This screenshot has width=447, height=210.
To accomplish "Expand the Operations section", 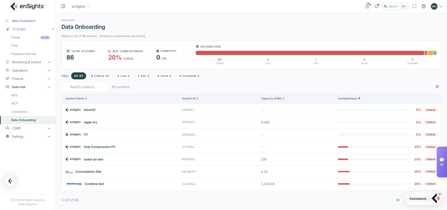I will point(49,70).
